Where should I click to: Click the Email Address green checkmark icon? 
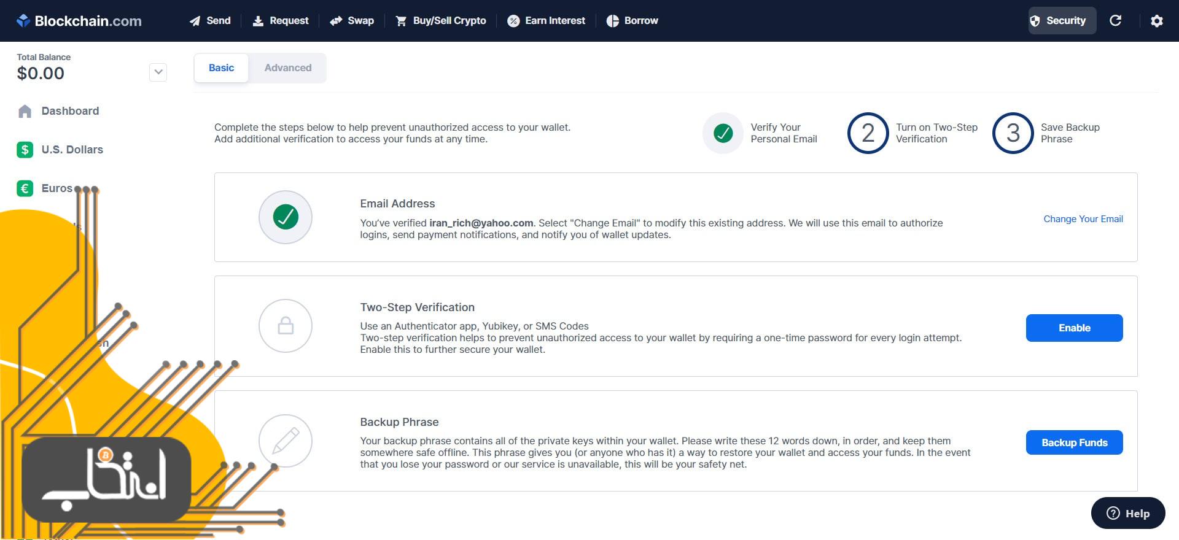[286, 217]
